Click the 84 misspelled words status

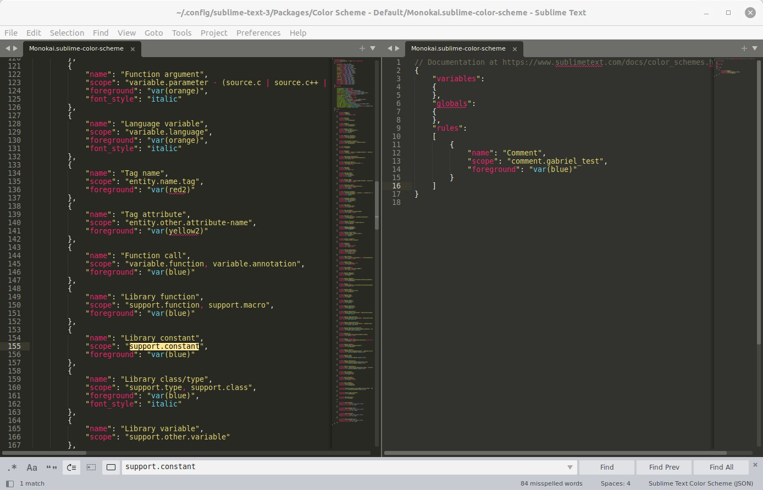click(x=551, y=483)
